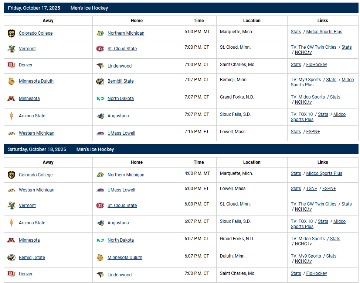
Task: Click Minnesota Duluth bulldog logo in Friday's away column
Action: click(x=11, y=81)
